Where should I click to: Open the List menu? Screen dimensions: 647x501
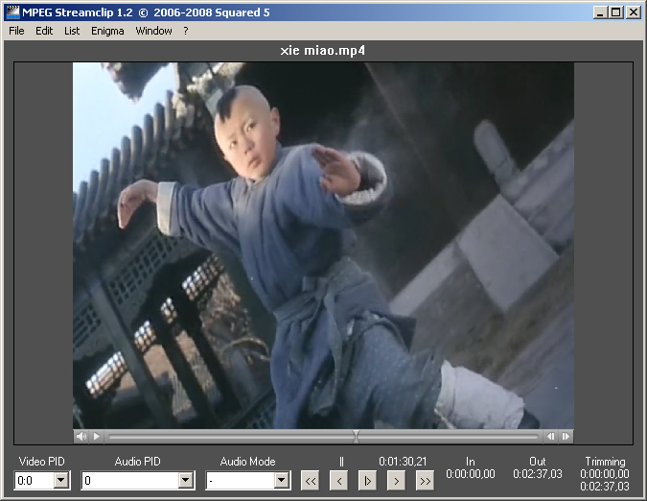point(72,31)
